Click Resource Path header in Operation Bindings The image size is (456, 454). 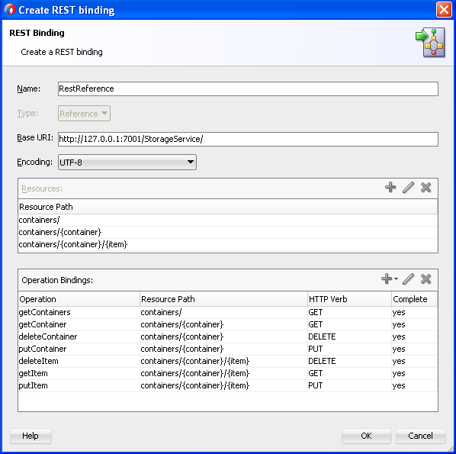[x=223, y=299]
